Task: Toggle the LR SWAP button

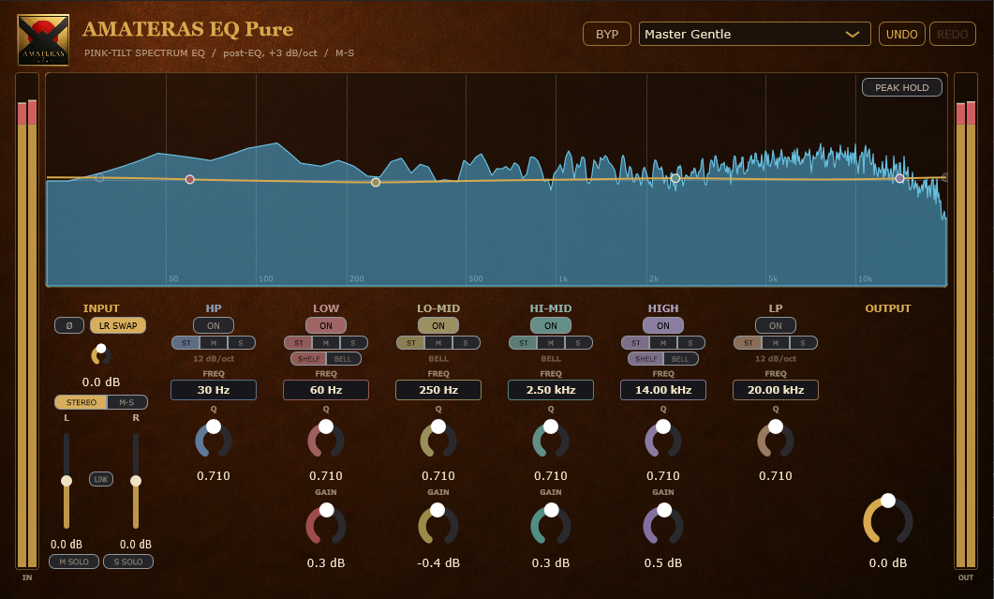Action: pos(118,325)
